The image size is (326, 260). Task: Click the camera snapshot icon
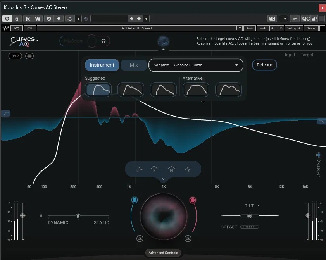[272, 19]
